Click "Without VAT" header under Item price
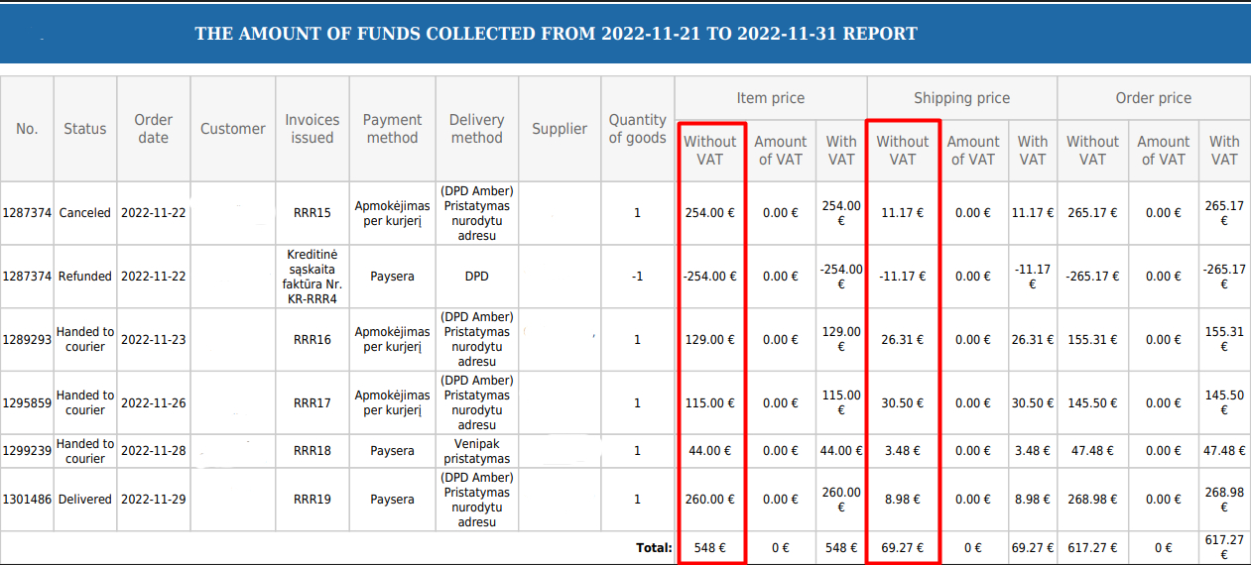1251x565 pixels. pos(710,151)
